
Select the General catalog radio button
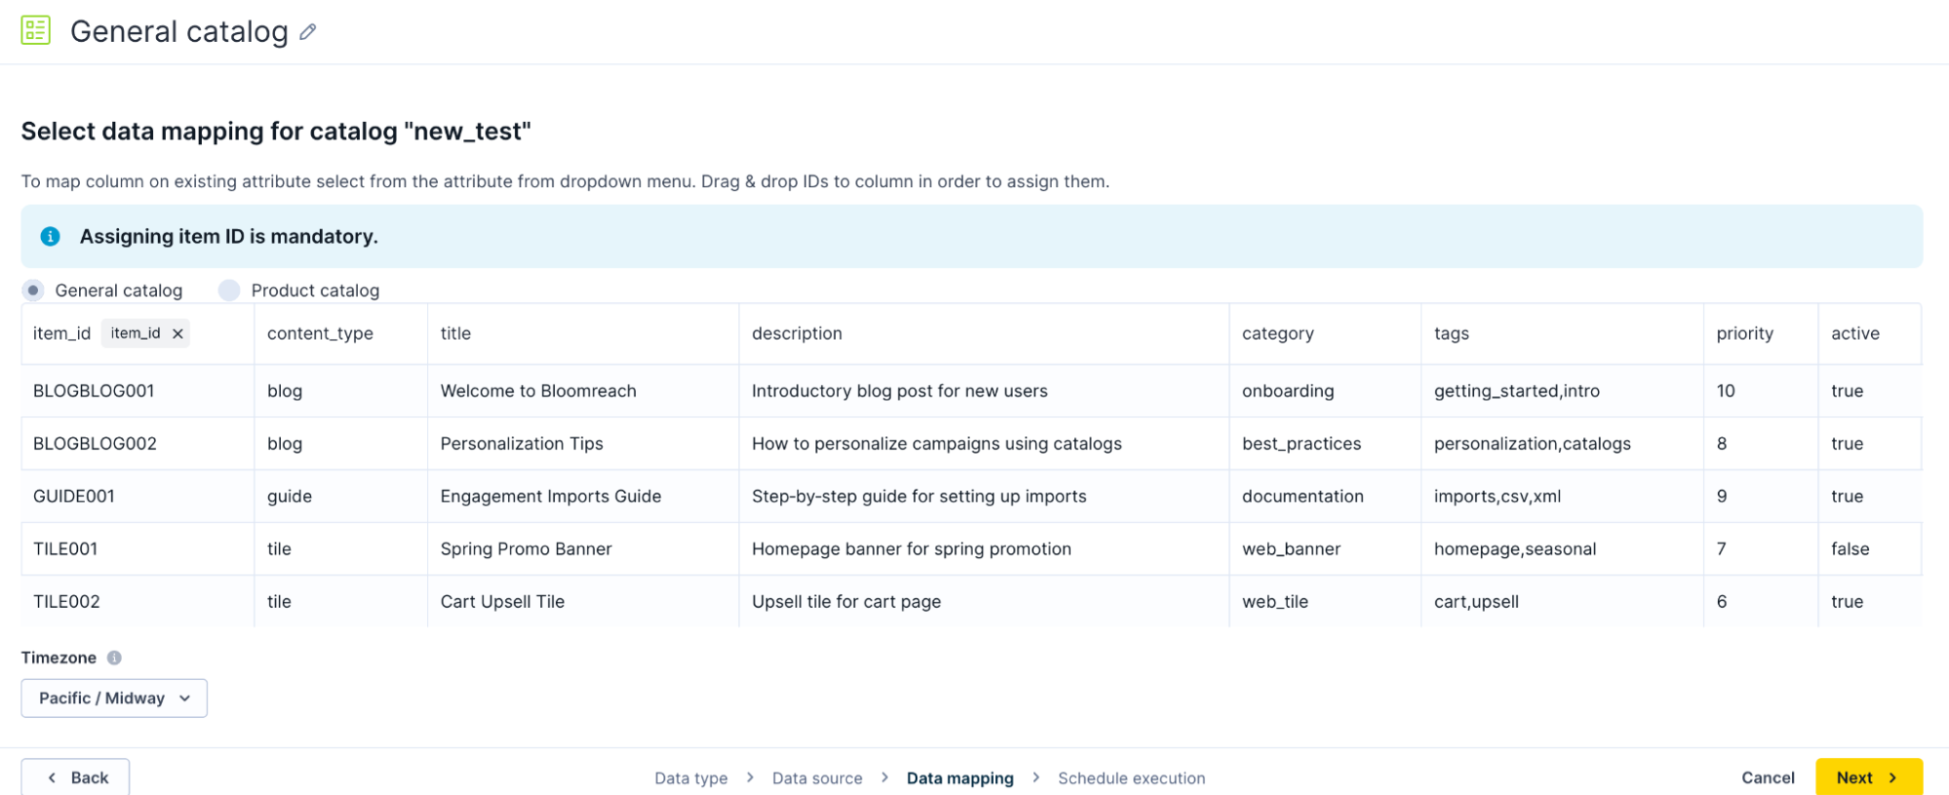click(33, 290)
